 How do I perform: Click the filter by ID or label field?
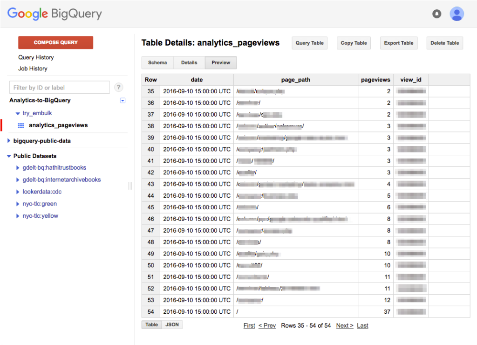(59, 87)
